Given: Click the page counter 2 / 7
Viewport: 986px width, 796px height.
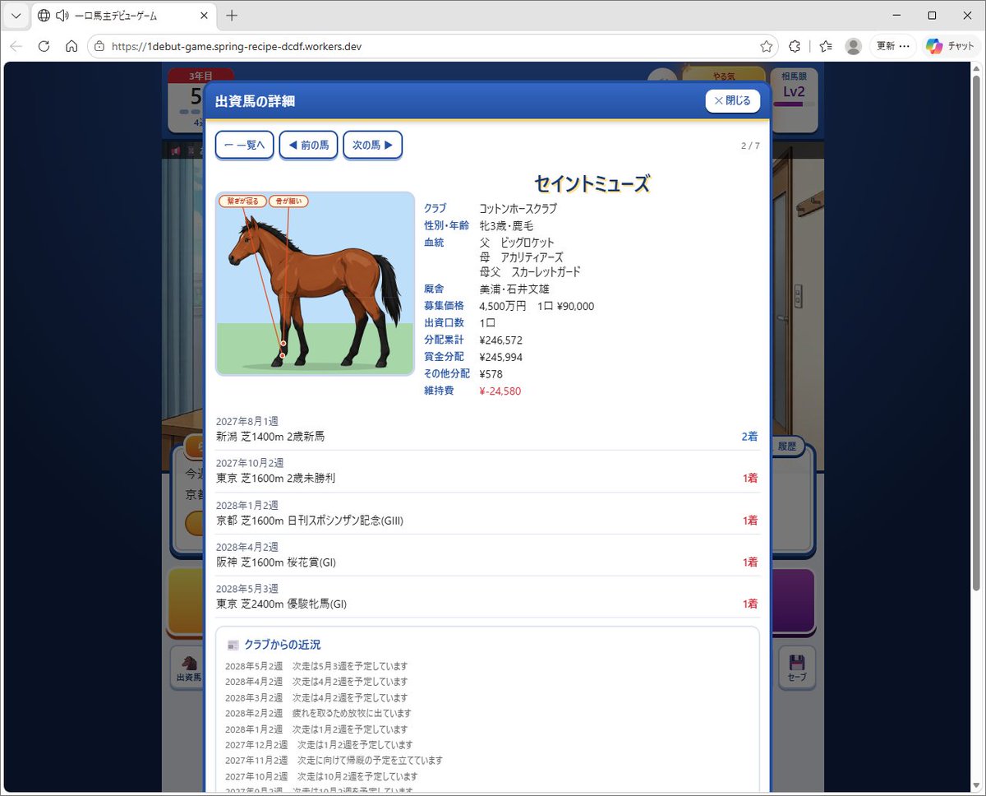Looking at the screenshot, I should (x=750, y=146).
